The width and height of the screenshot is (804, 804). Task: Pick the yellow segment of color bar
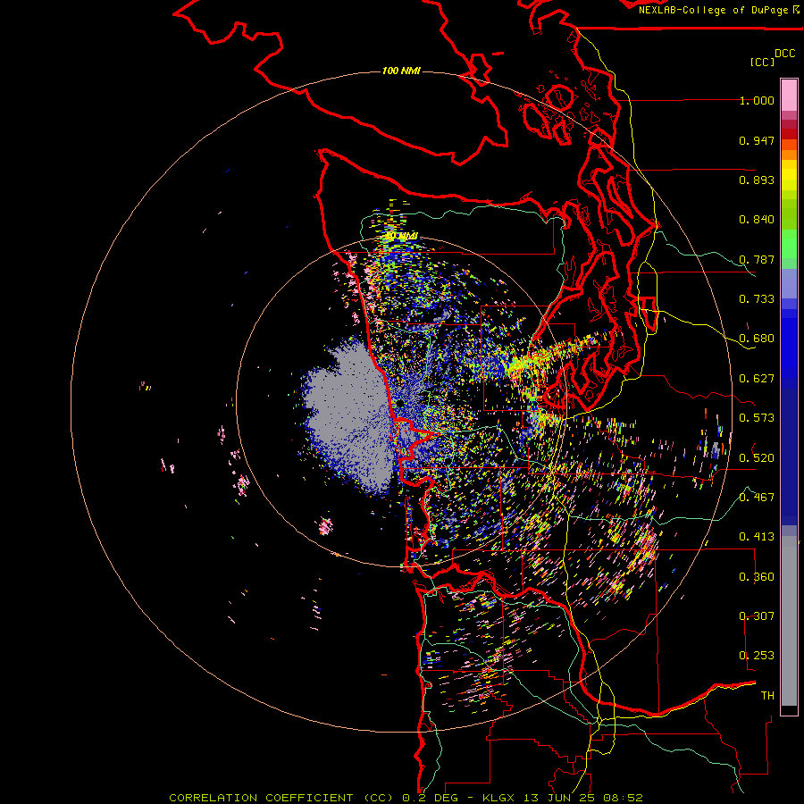789,175
